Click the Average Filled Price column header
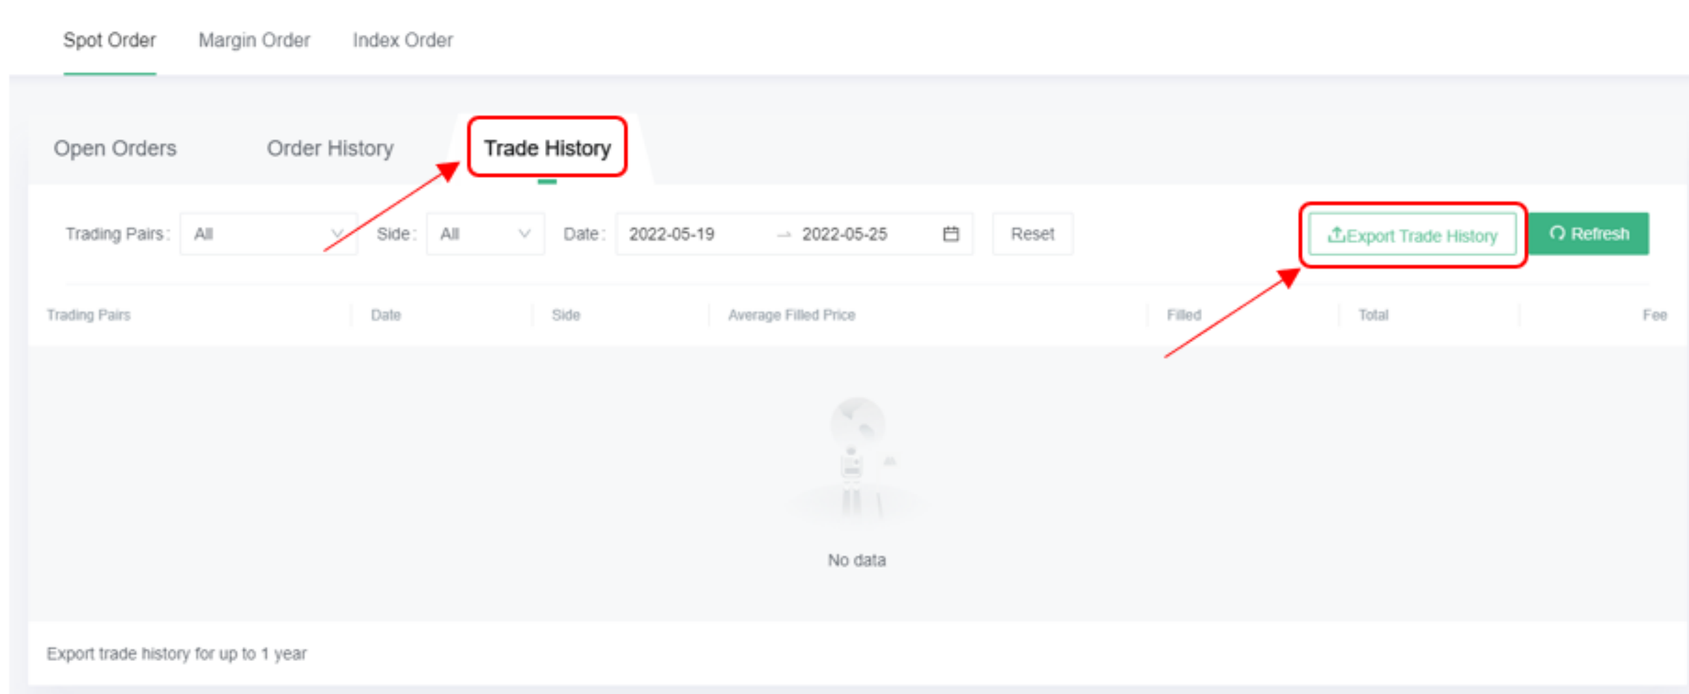 tap(791, 315)
